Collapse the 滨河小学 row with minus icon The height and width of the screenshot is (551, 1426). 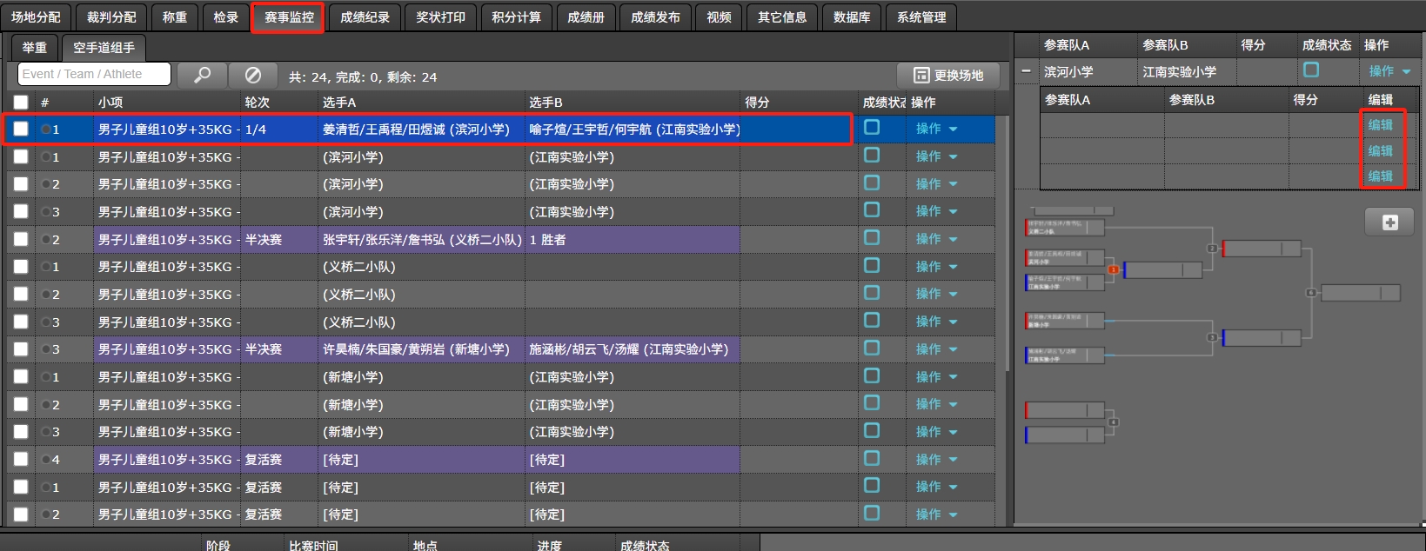pos(1027,71)
